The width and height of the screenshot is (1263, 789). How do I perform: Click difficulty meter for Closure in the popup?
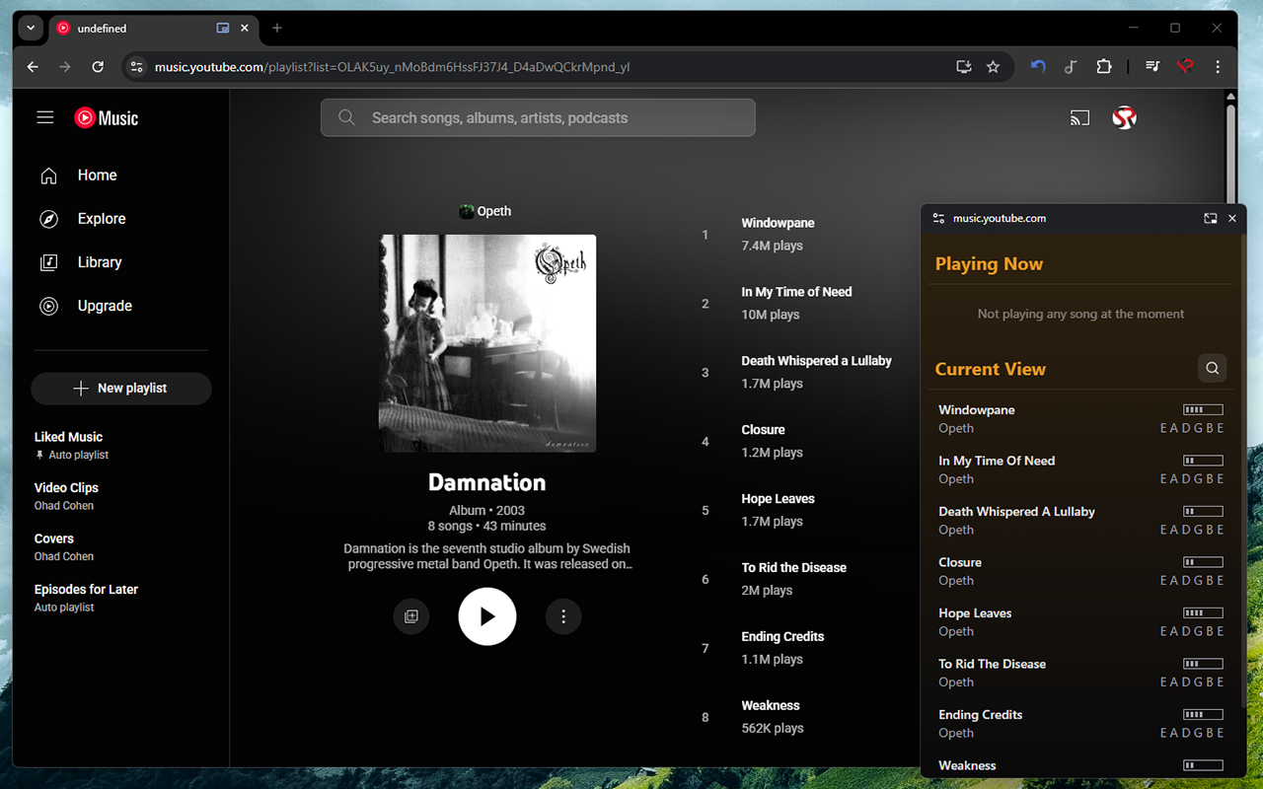tap(1204, 562)
